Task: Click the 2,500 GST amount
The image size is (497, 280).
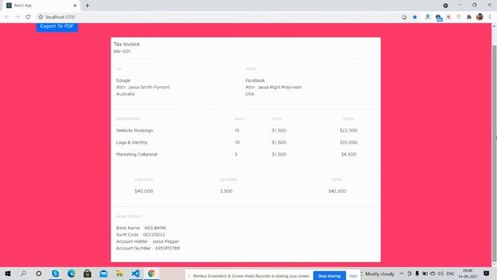Action: pos(226,191)
